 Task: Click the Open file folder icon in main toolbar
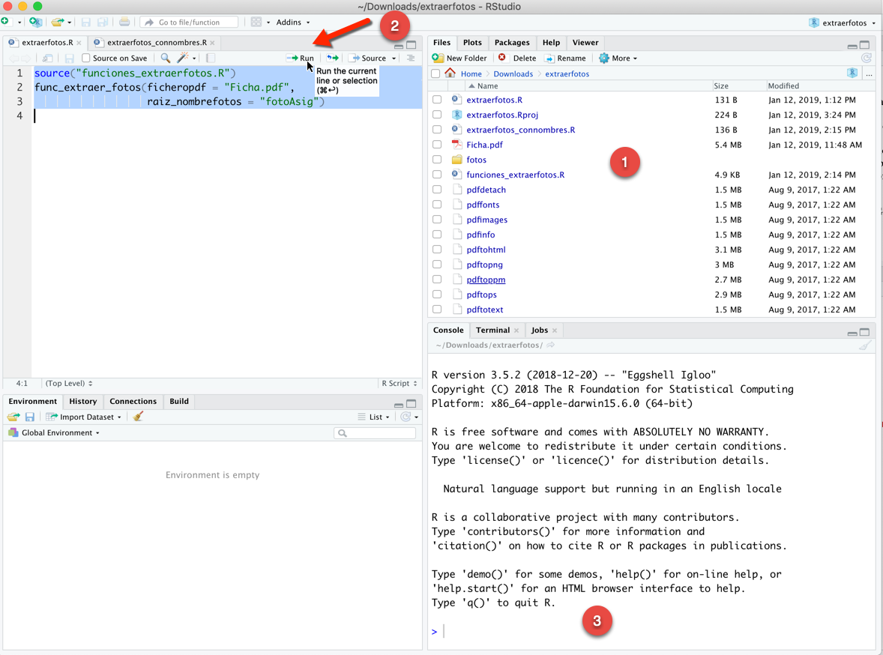pos(57,22)
